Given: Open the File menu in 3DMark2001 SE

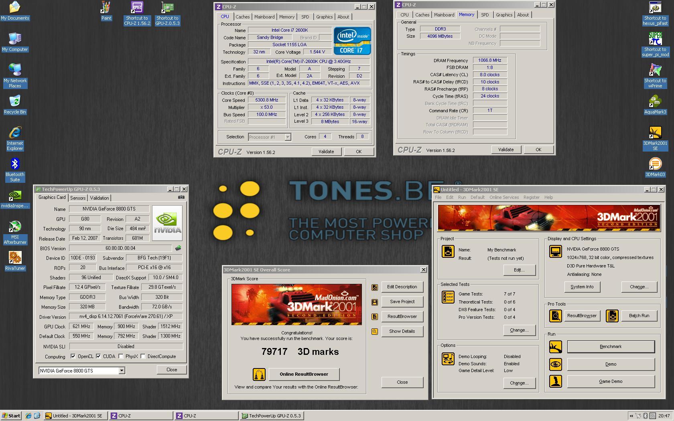Looking at the screenshot, I should (438, 197).
